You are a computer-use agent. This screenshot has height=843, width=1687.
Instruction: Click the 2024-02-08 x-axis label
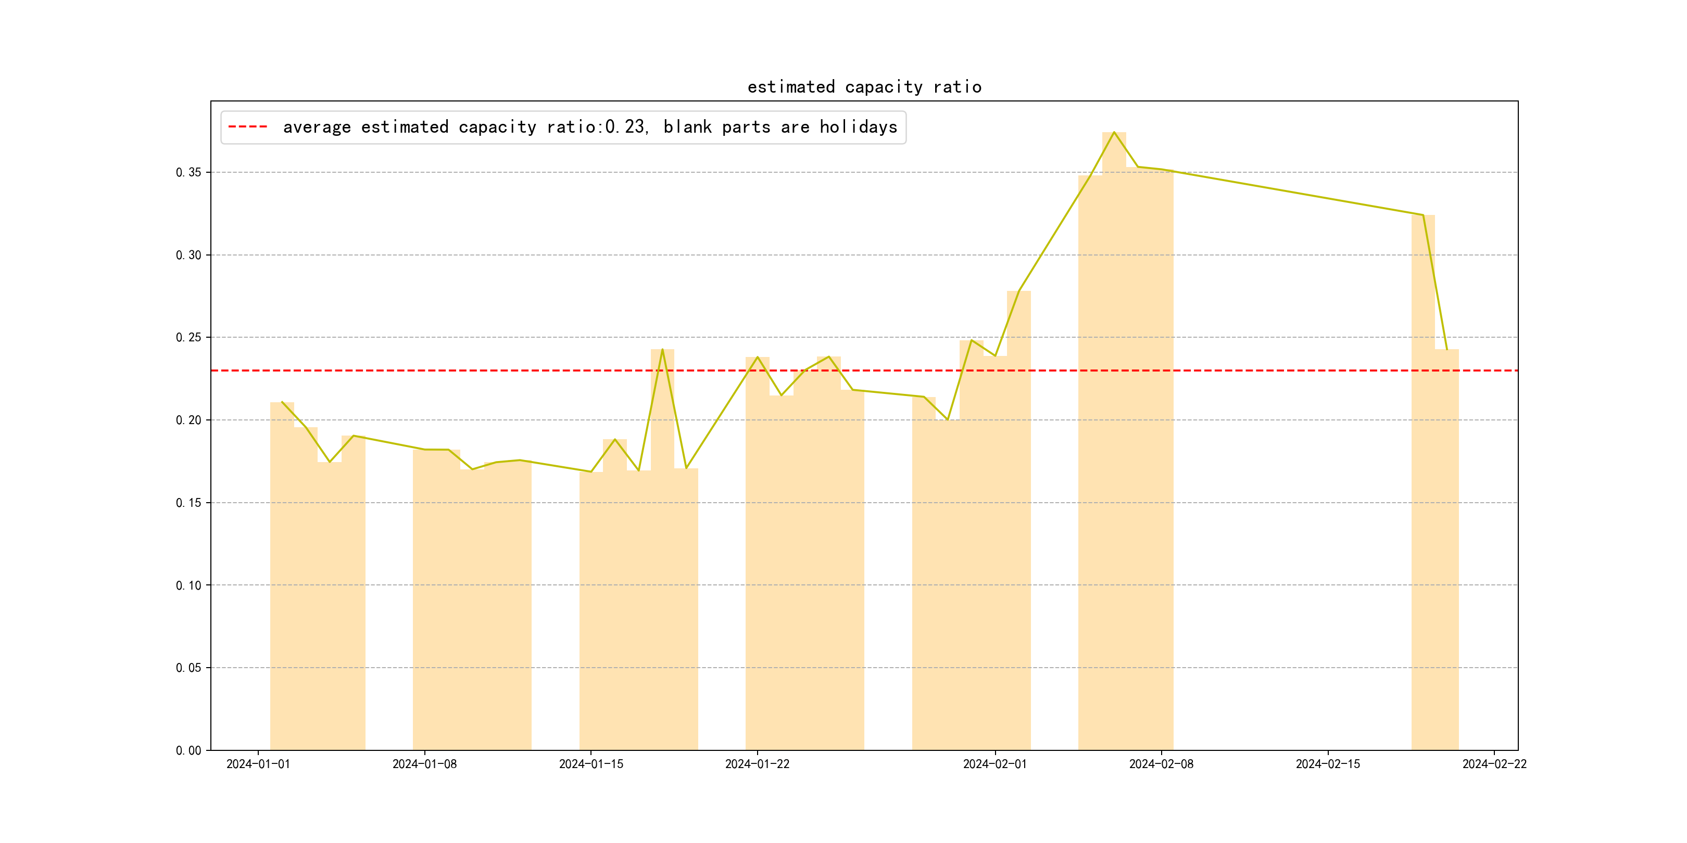(x=1161, y=764)
